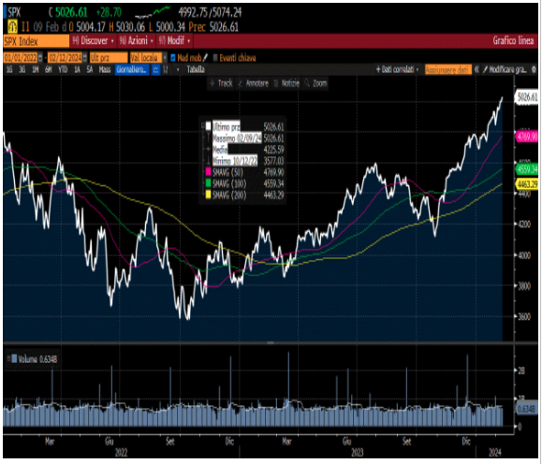Viewport: 542px width, 464px height.
Task: Open chart settings gear icon
Action: click(534, 69)
